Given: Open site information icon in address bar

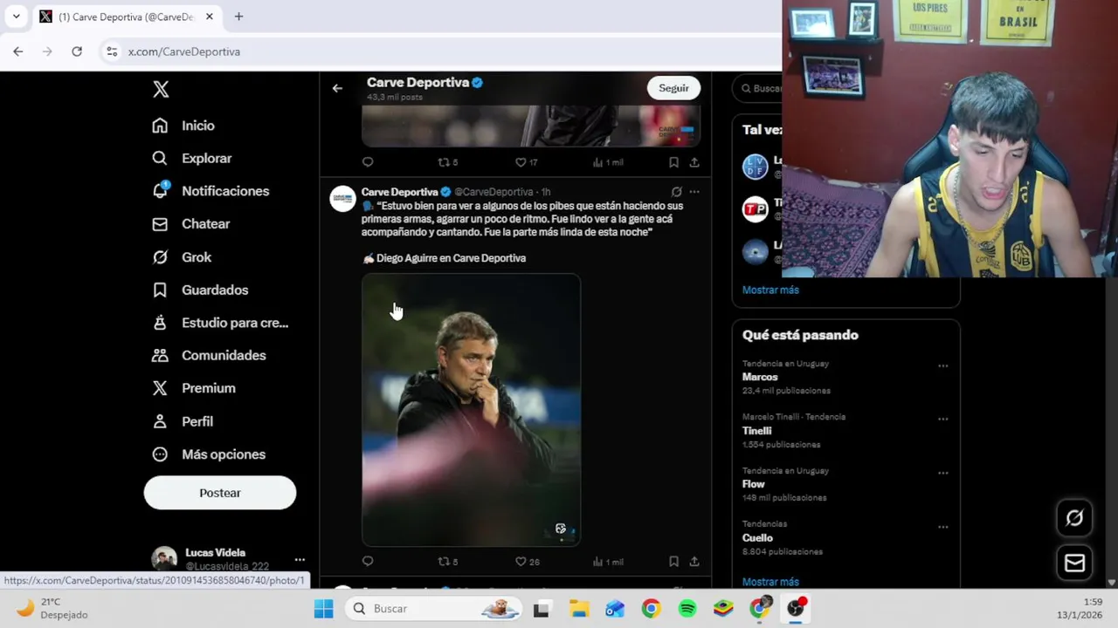Looking at the screenshot, I should point(112,51).
